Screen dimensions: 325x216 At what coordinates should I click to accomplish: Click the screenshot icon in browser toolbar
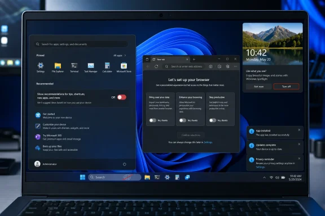(x=219, y=66)
